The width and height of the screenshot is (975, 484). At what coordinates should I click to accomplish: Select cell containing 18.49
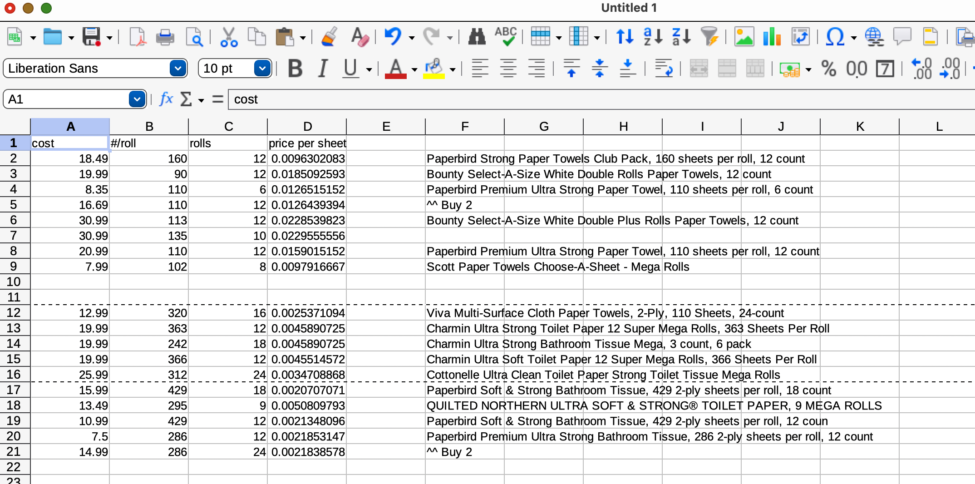[x=70, y=158]
